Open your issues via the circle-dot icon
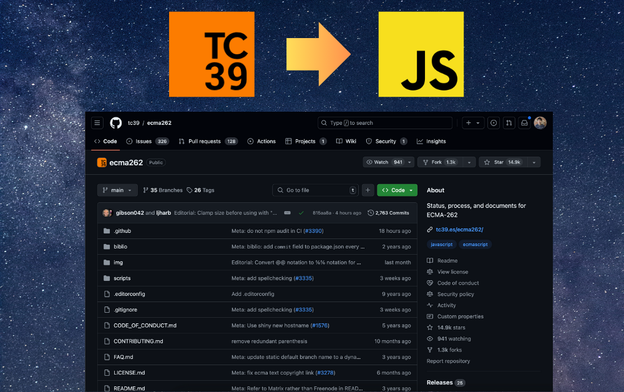The height and width of the screenshot is (392, 624). pyautogui.click(x=493, y=122)
